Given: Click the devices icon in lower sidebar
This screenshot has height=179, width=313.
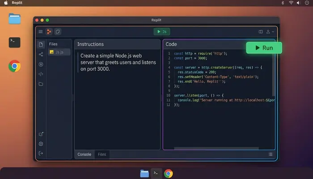Looking at the screenshot, I should [41, 134].
